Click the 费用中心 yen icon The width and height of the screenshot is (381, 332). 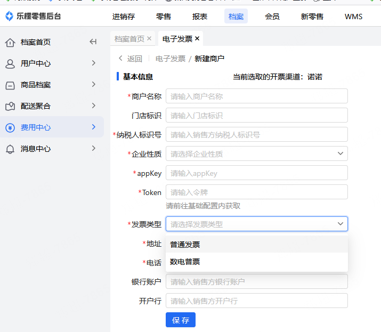[x=10, y=127]
